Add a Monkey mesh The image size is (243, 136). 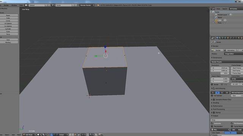[8, 42]
